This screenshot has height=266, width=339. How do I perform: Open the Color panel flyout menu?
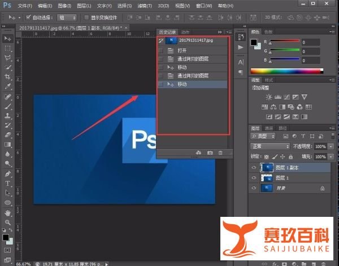pyautogui.click(x=332, y=32)
